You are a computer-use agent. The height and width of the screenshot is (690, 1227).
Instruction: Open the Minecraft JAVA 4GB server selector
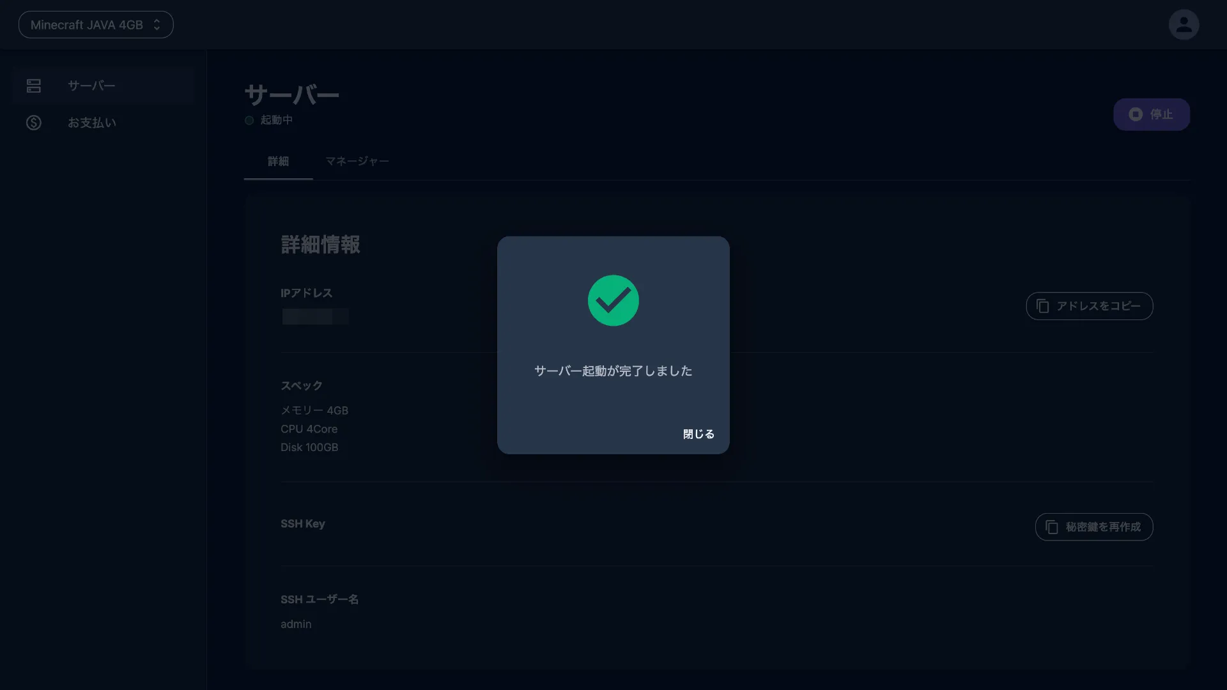point(96,25)
